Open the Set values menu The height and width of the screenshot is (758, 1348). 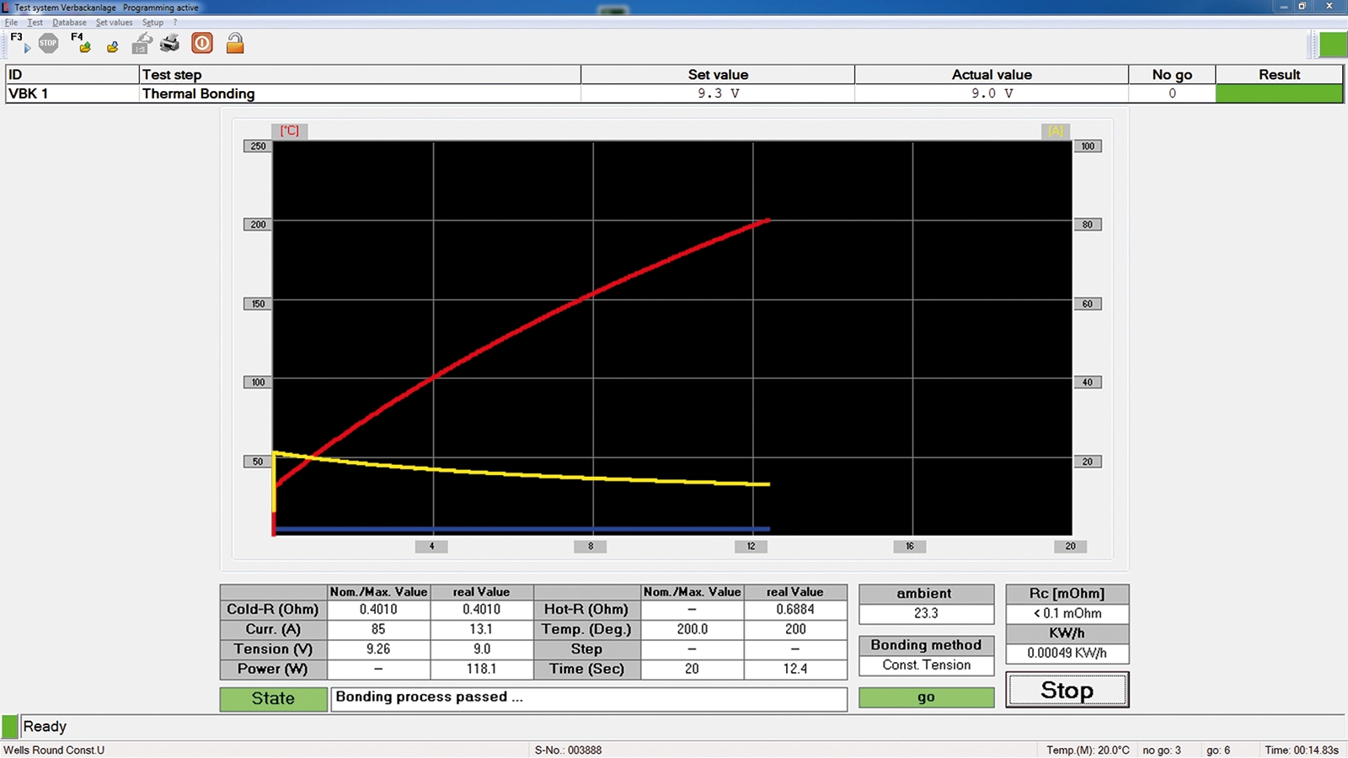click(x=114, y=23)
